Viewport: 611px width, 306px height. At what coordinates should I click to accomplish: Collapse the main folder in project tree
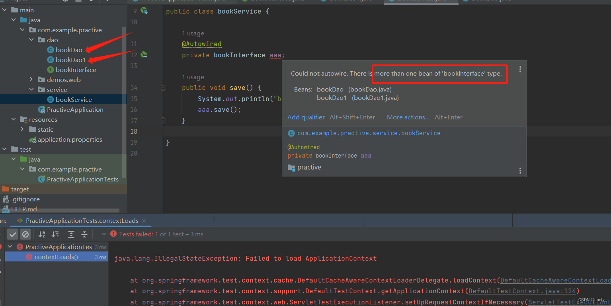pos(5,10)
